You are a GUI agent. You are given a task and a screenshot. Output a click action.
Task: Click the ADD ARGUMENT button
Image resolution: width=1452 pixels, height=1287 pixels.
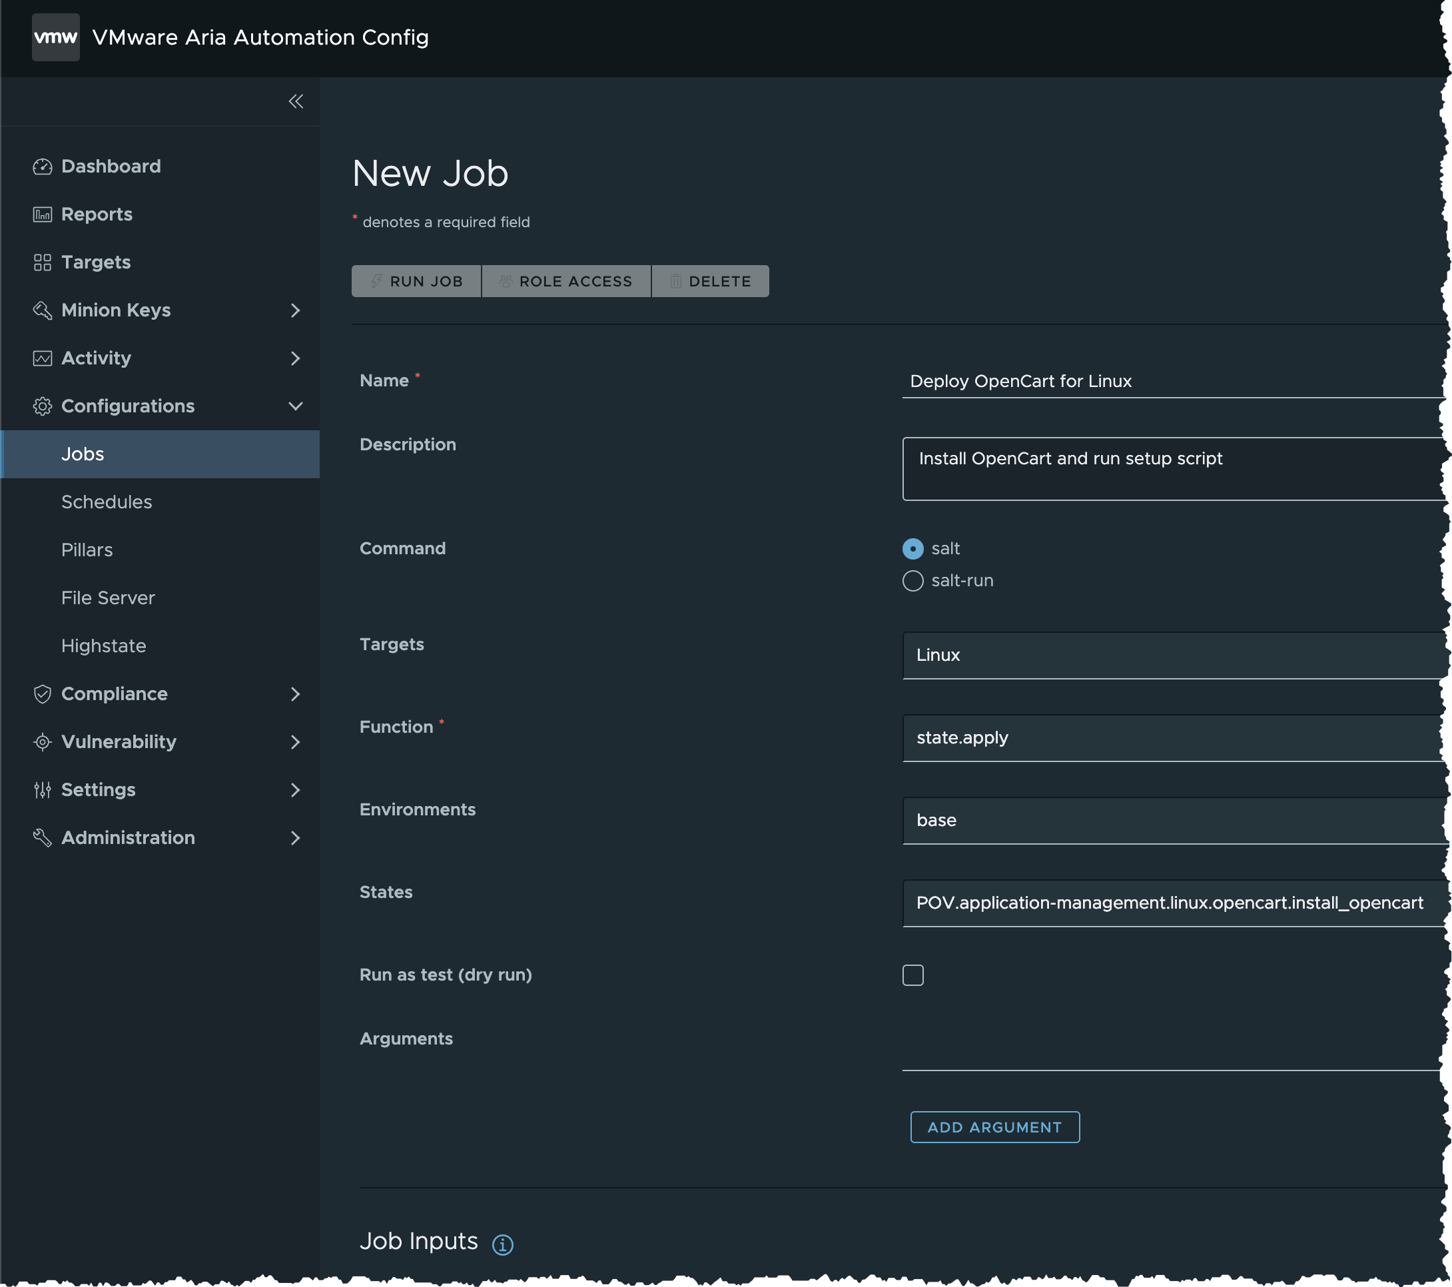click(x=995, y=1127)
